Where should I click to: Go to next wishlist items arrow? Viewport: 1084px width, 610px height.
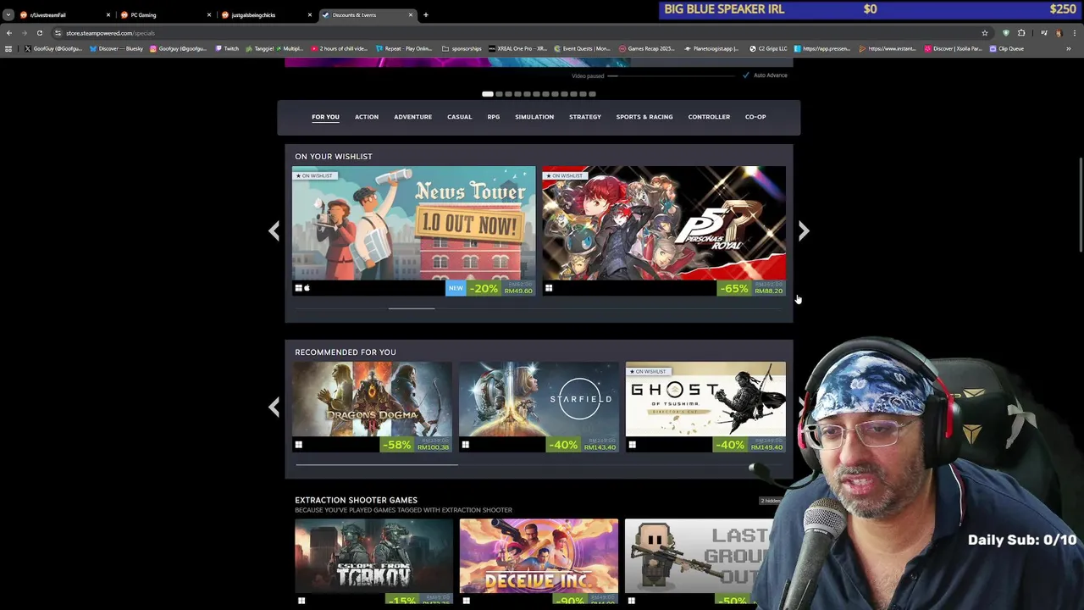point(804,230)
